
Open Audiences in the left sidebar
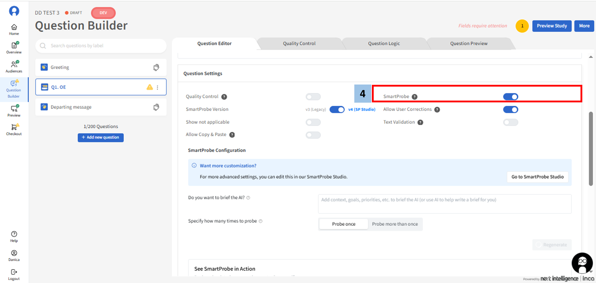(x=14, y=64)
